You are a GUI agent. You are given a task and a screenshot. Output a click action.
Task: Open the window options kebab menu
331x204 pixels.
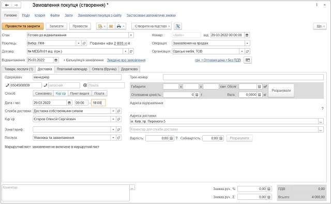point(317,5)
